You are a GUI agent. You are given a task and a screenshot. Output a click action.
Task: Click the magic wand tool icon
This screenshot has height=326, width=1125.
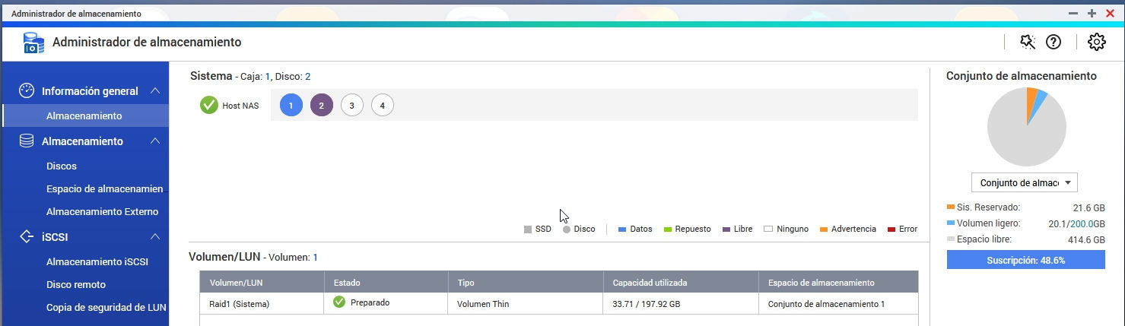(x=1028, y=43)
